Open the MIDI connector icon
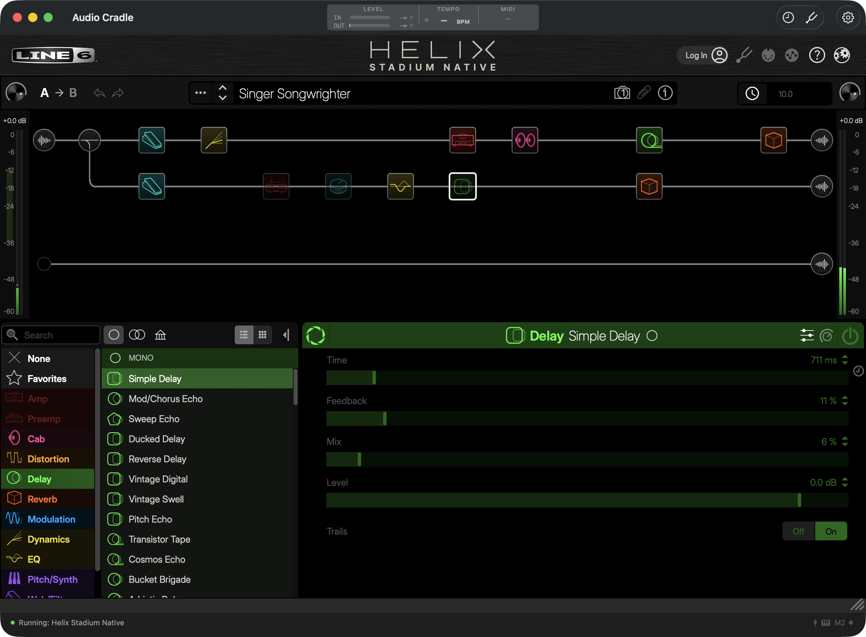 point(768,55)
